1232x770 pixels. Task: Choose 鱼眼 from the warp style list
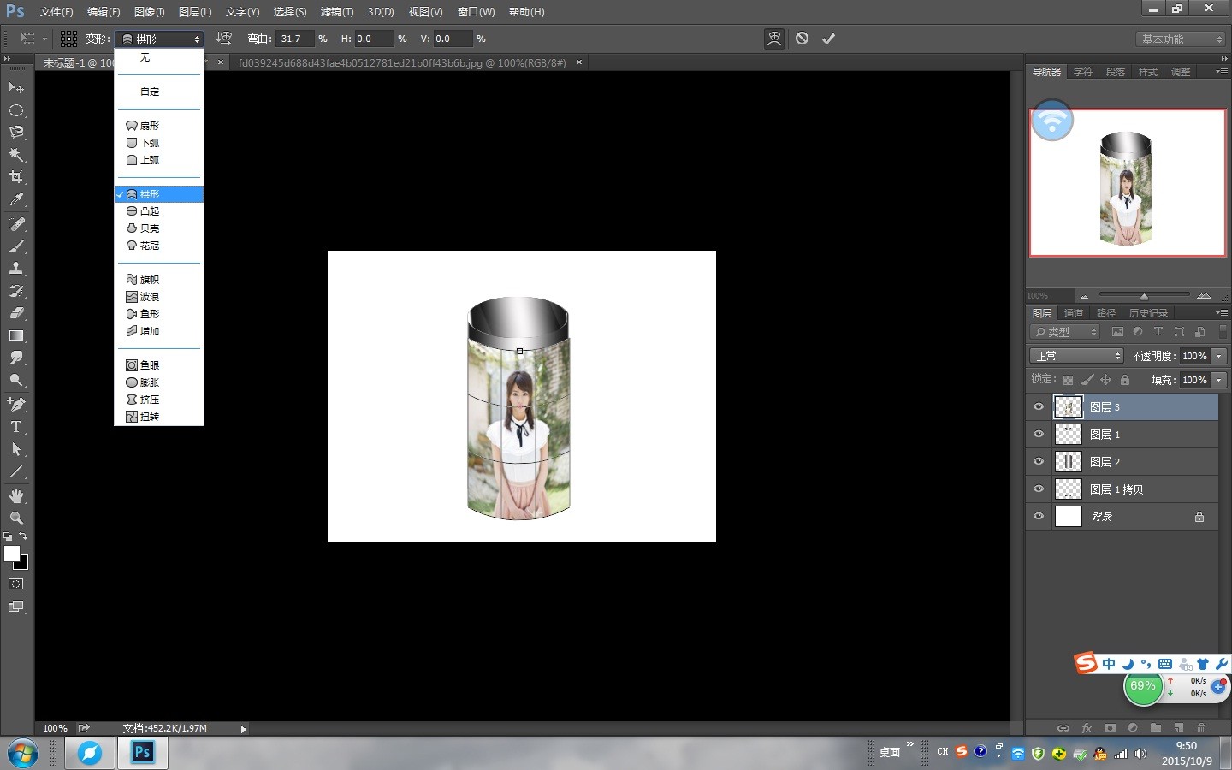click(x=150, y=365)
